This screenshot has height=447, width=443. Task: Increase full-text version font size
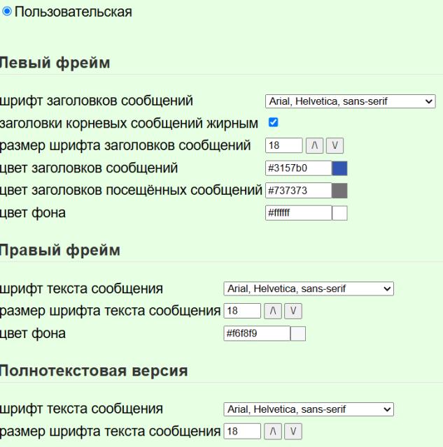coord(272,432)
